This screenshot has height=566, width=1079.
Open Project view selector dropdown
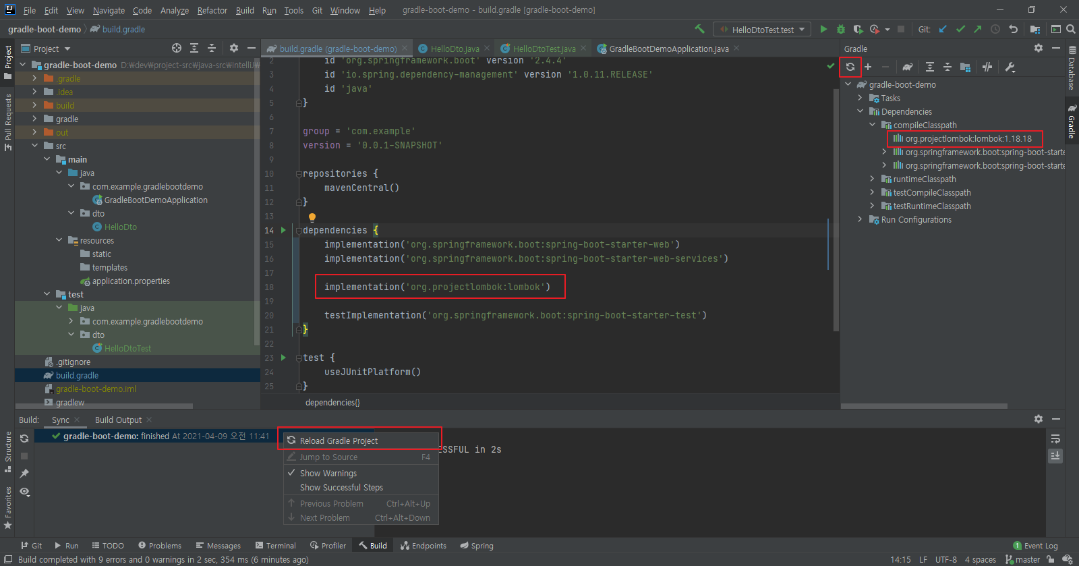(46, 49)
